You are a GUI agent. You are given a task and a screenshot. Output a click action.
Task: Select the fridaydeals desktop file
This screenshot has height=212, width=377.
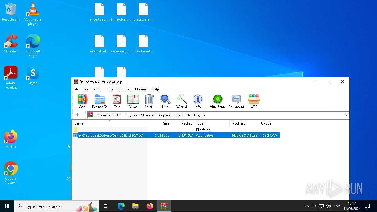121,12
